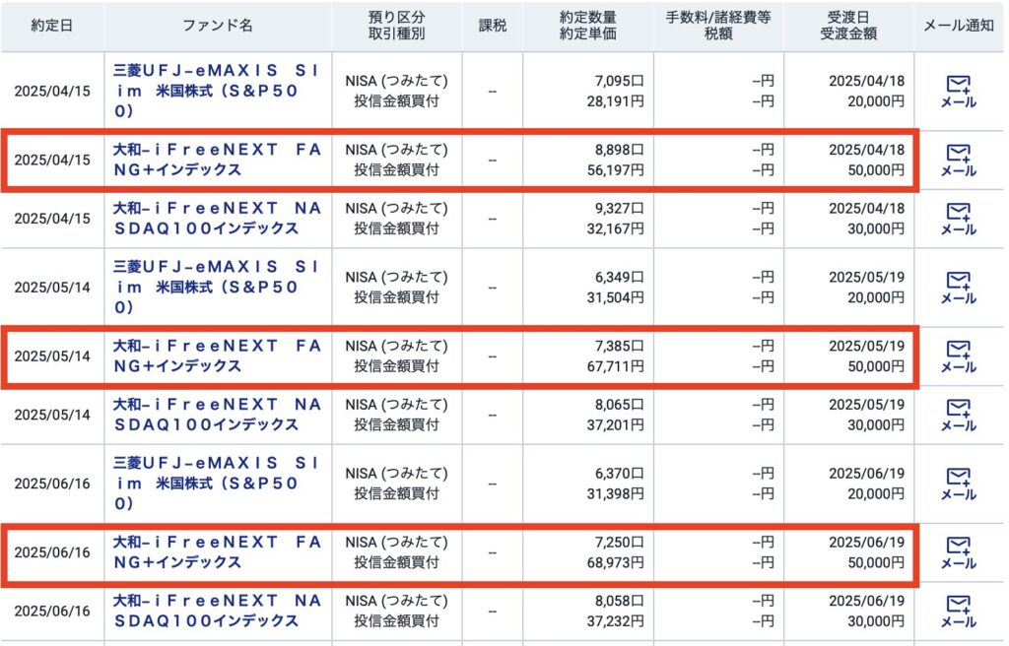The width and height of the screenshot is (1009, 646).
Task: Click the ファンド名 column header
Action: [218, 26]
